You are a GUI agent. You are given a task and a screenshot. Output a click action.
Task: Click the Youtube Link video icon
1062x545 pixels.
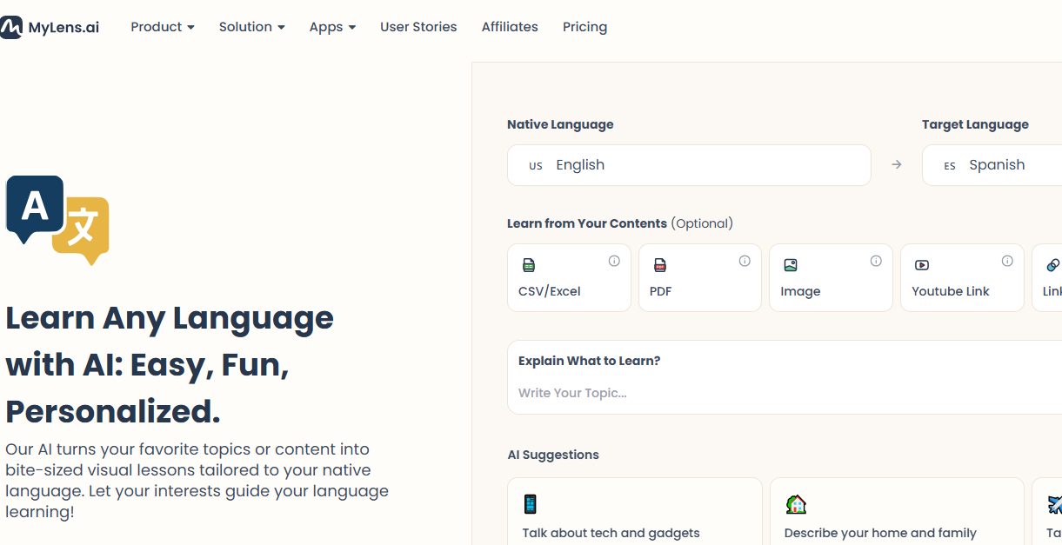click(922, 265)
